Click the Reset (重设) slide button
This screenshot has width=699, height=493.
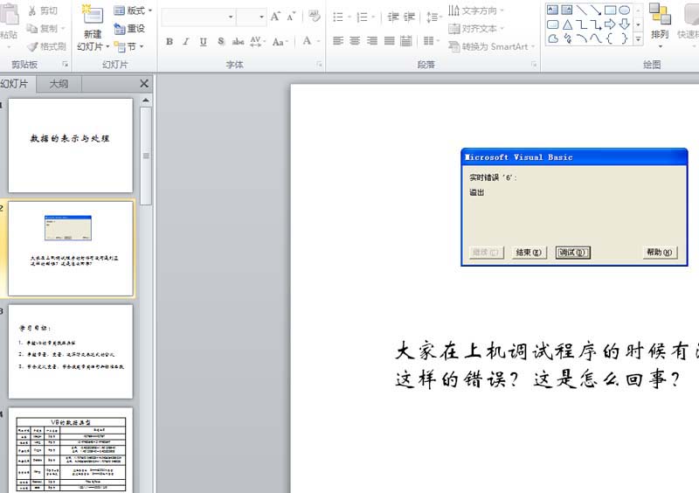click(x=129, y=29)
